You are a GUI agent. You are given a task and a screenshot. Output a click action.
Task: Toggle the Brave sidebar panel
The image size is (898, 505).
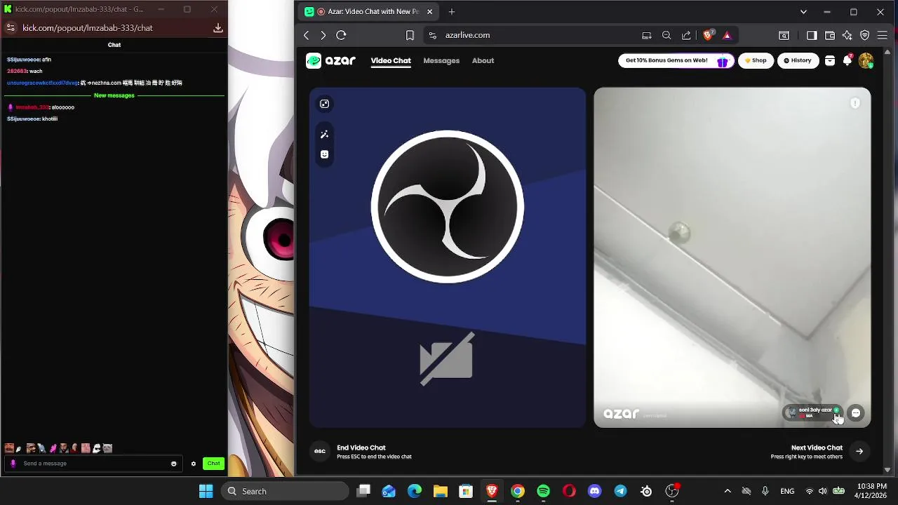812,35
